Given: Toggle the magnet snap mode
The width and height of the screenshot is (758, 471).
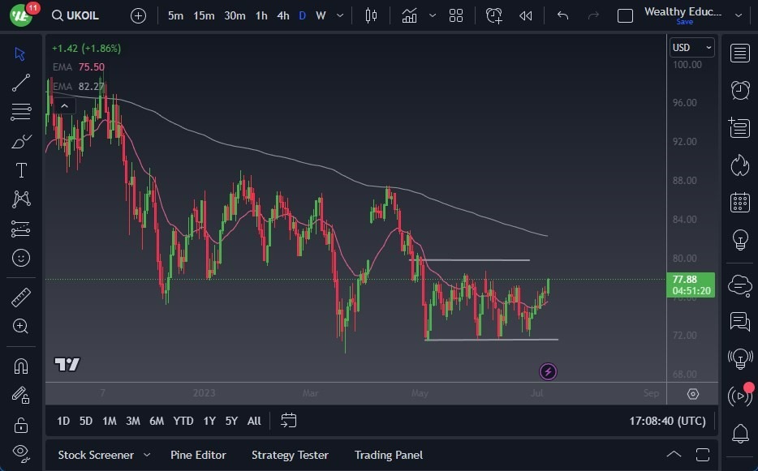Looking at the screenshot, I should [21, 366].
